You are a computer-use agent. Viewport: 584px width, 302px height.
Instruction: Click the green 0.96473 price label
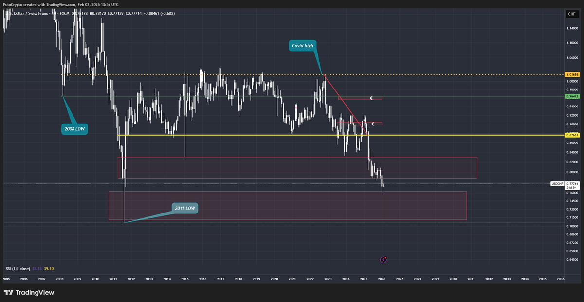coord(571,96)
